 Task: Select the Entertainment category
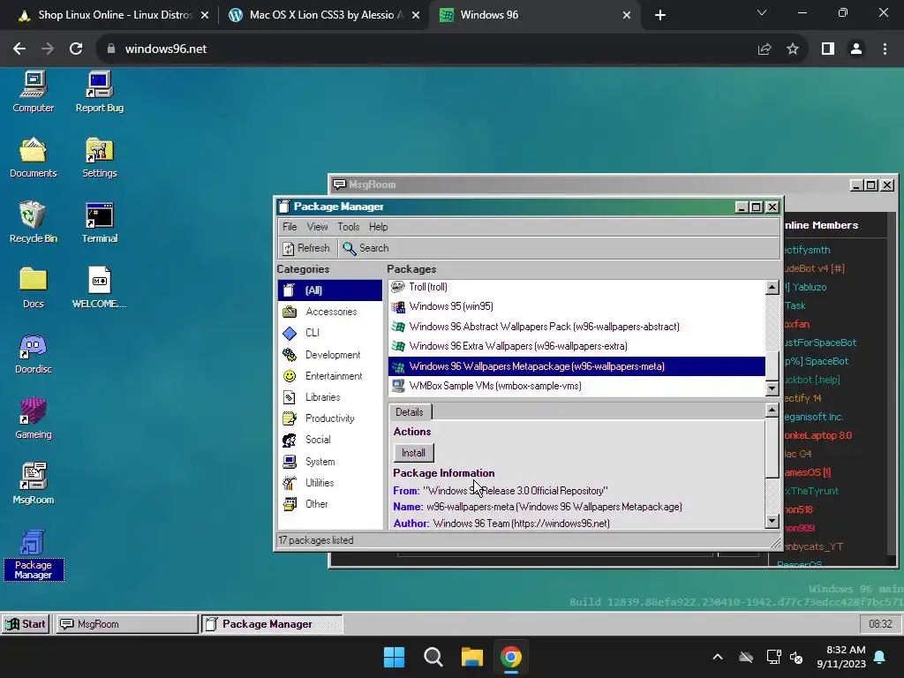coord(330,376)
